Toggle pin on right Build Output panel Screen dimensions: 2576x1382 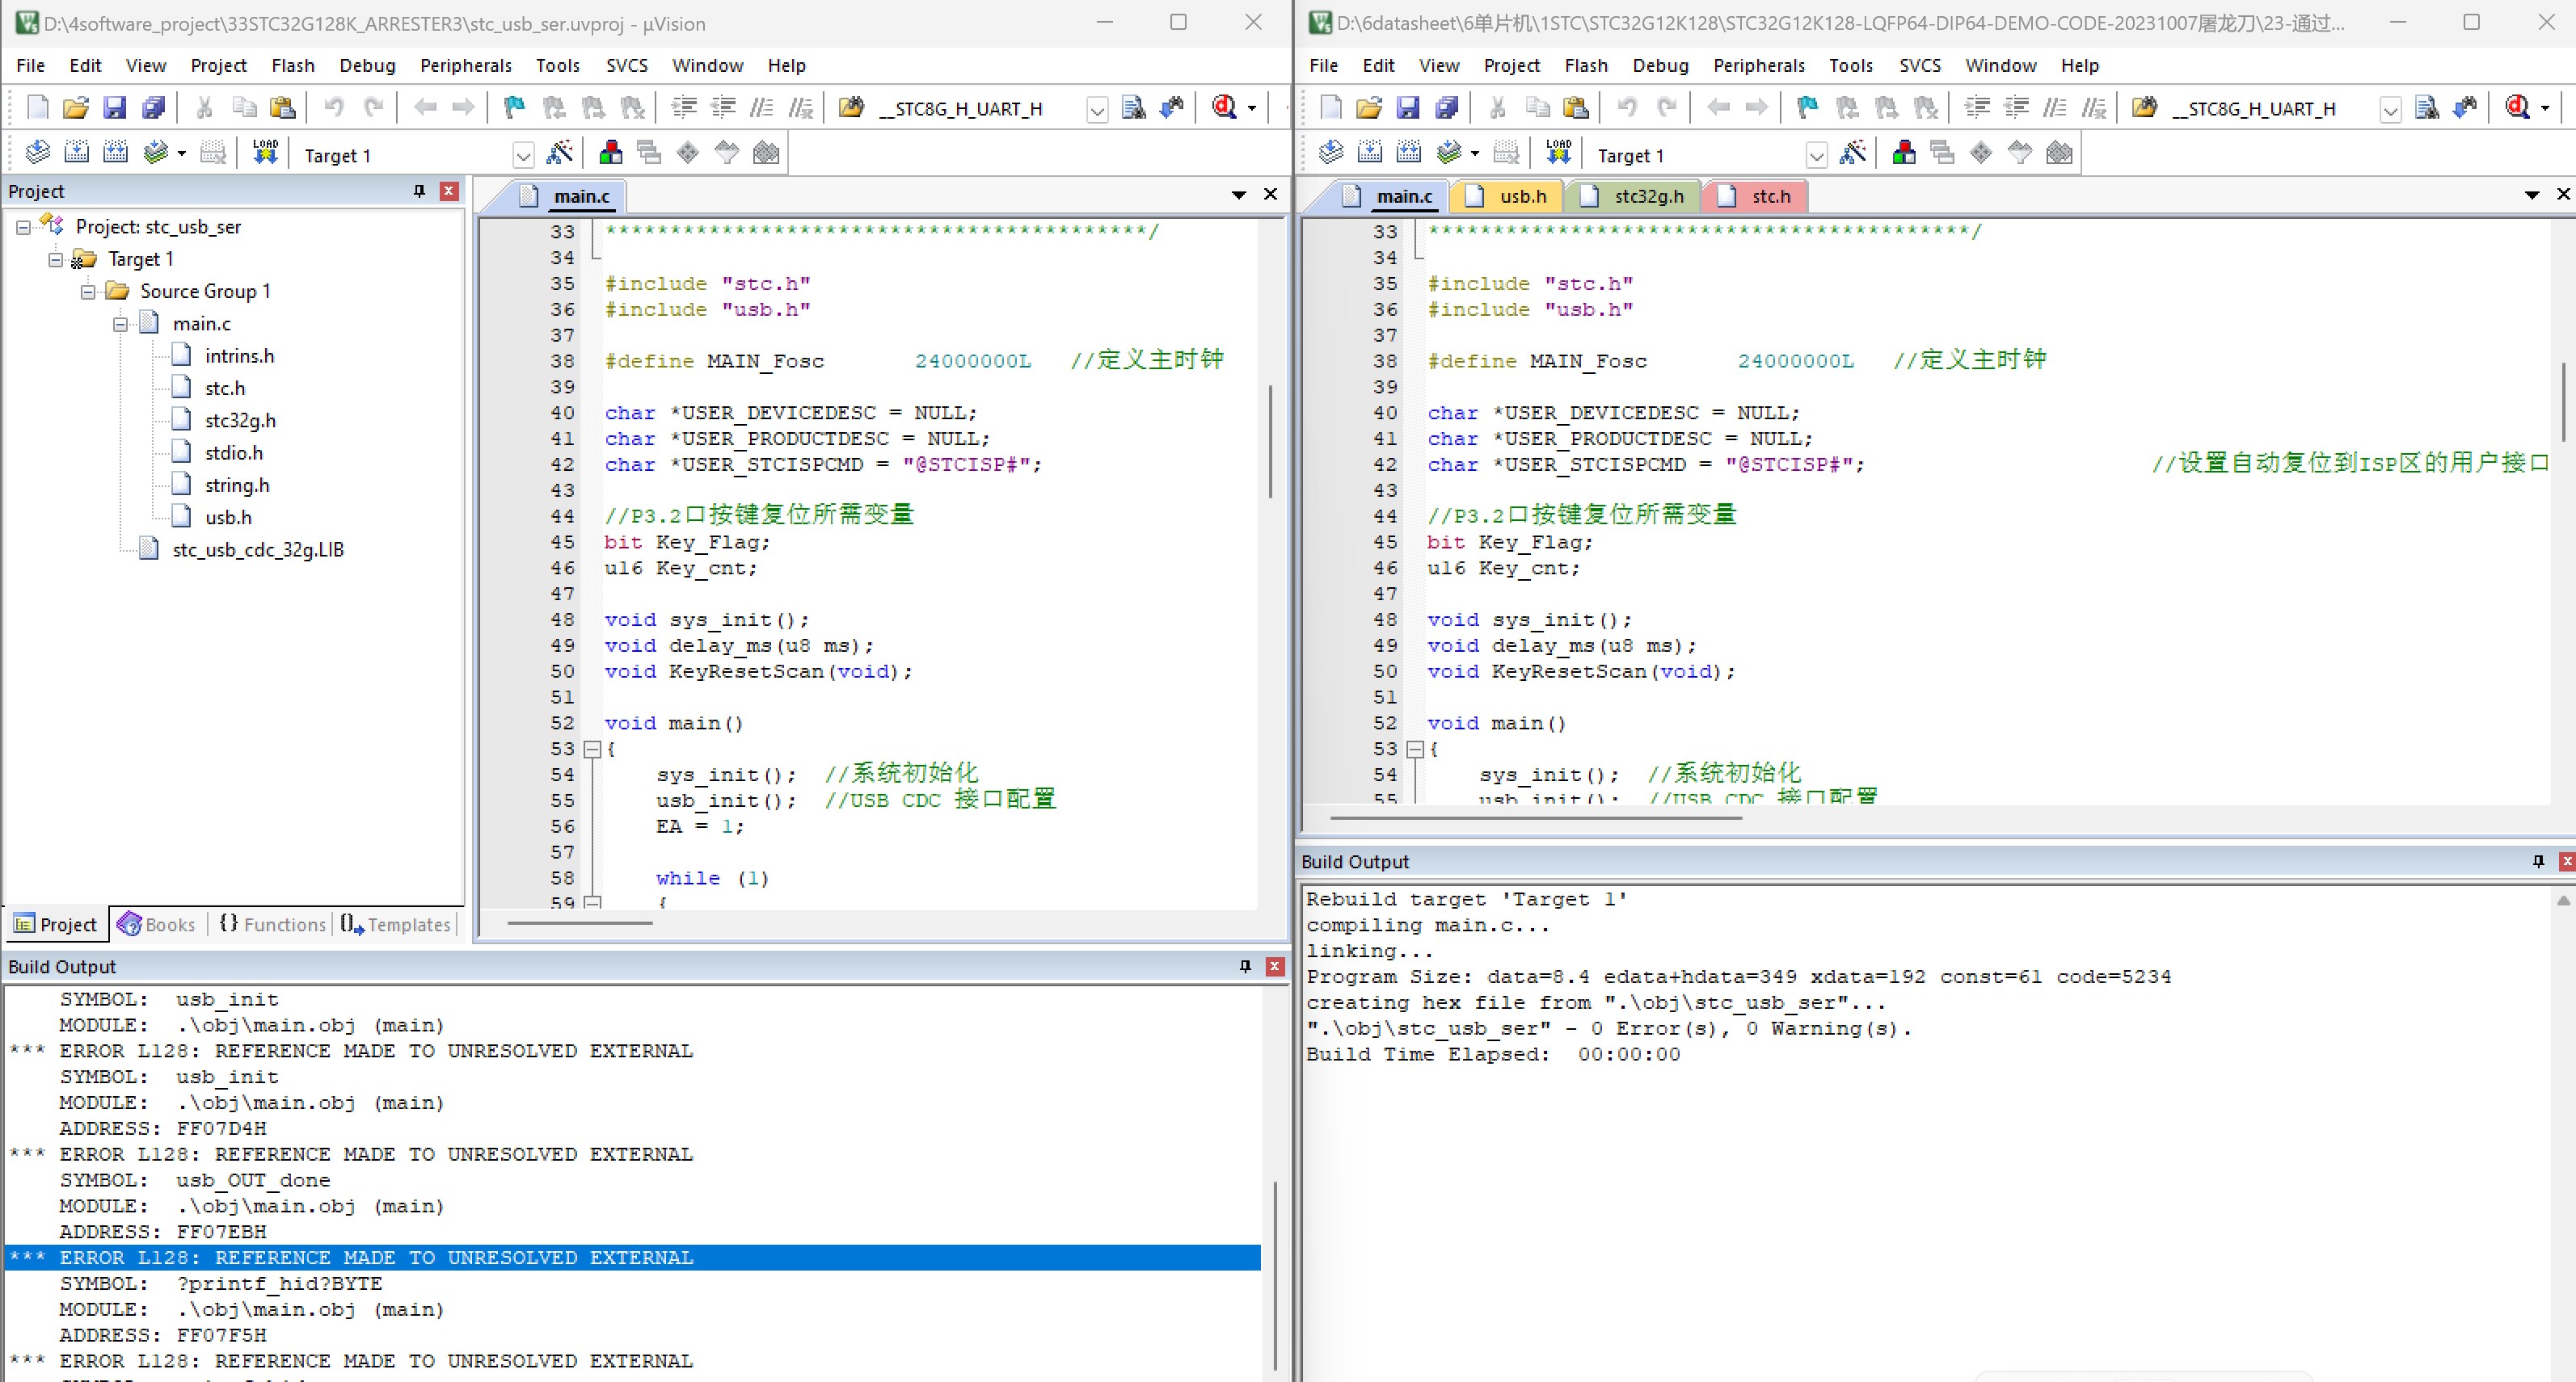click(x=2538, y=861)
